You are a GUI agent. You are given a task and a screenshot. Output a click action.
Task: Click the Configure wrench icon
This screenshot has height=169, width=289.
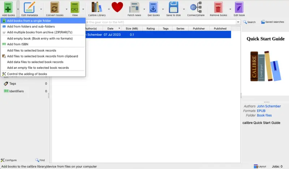3,160
